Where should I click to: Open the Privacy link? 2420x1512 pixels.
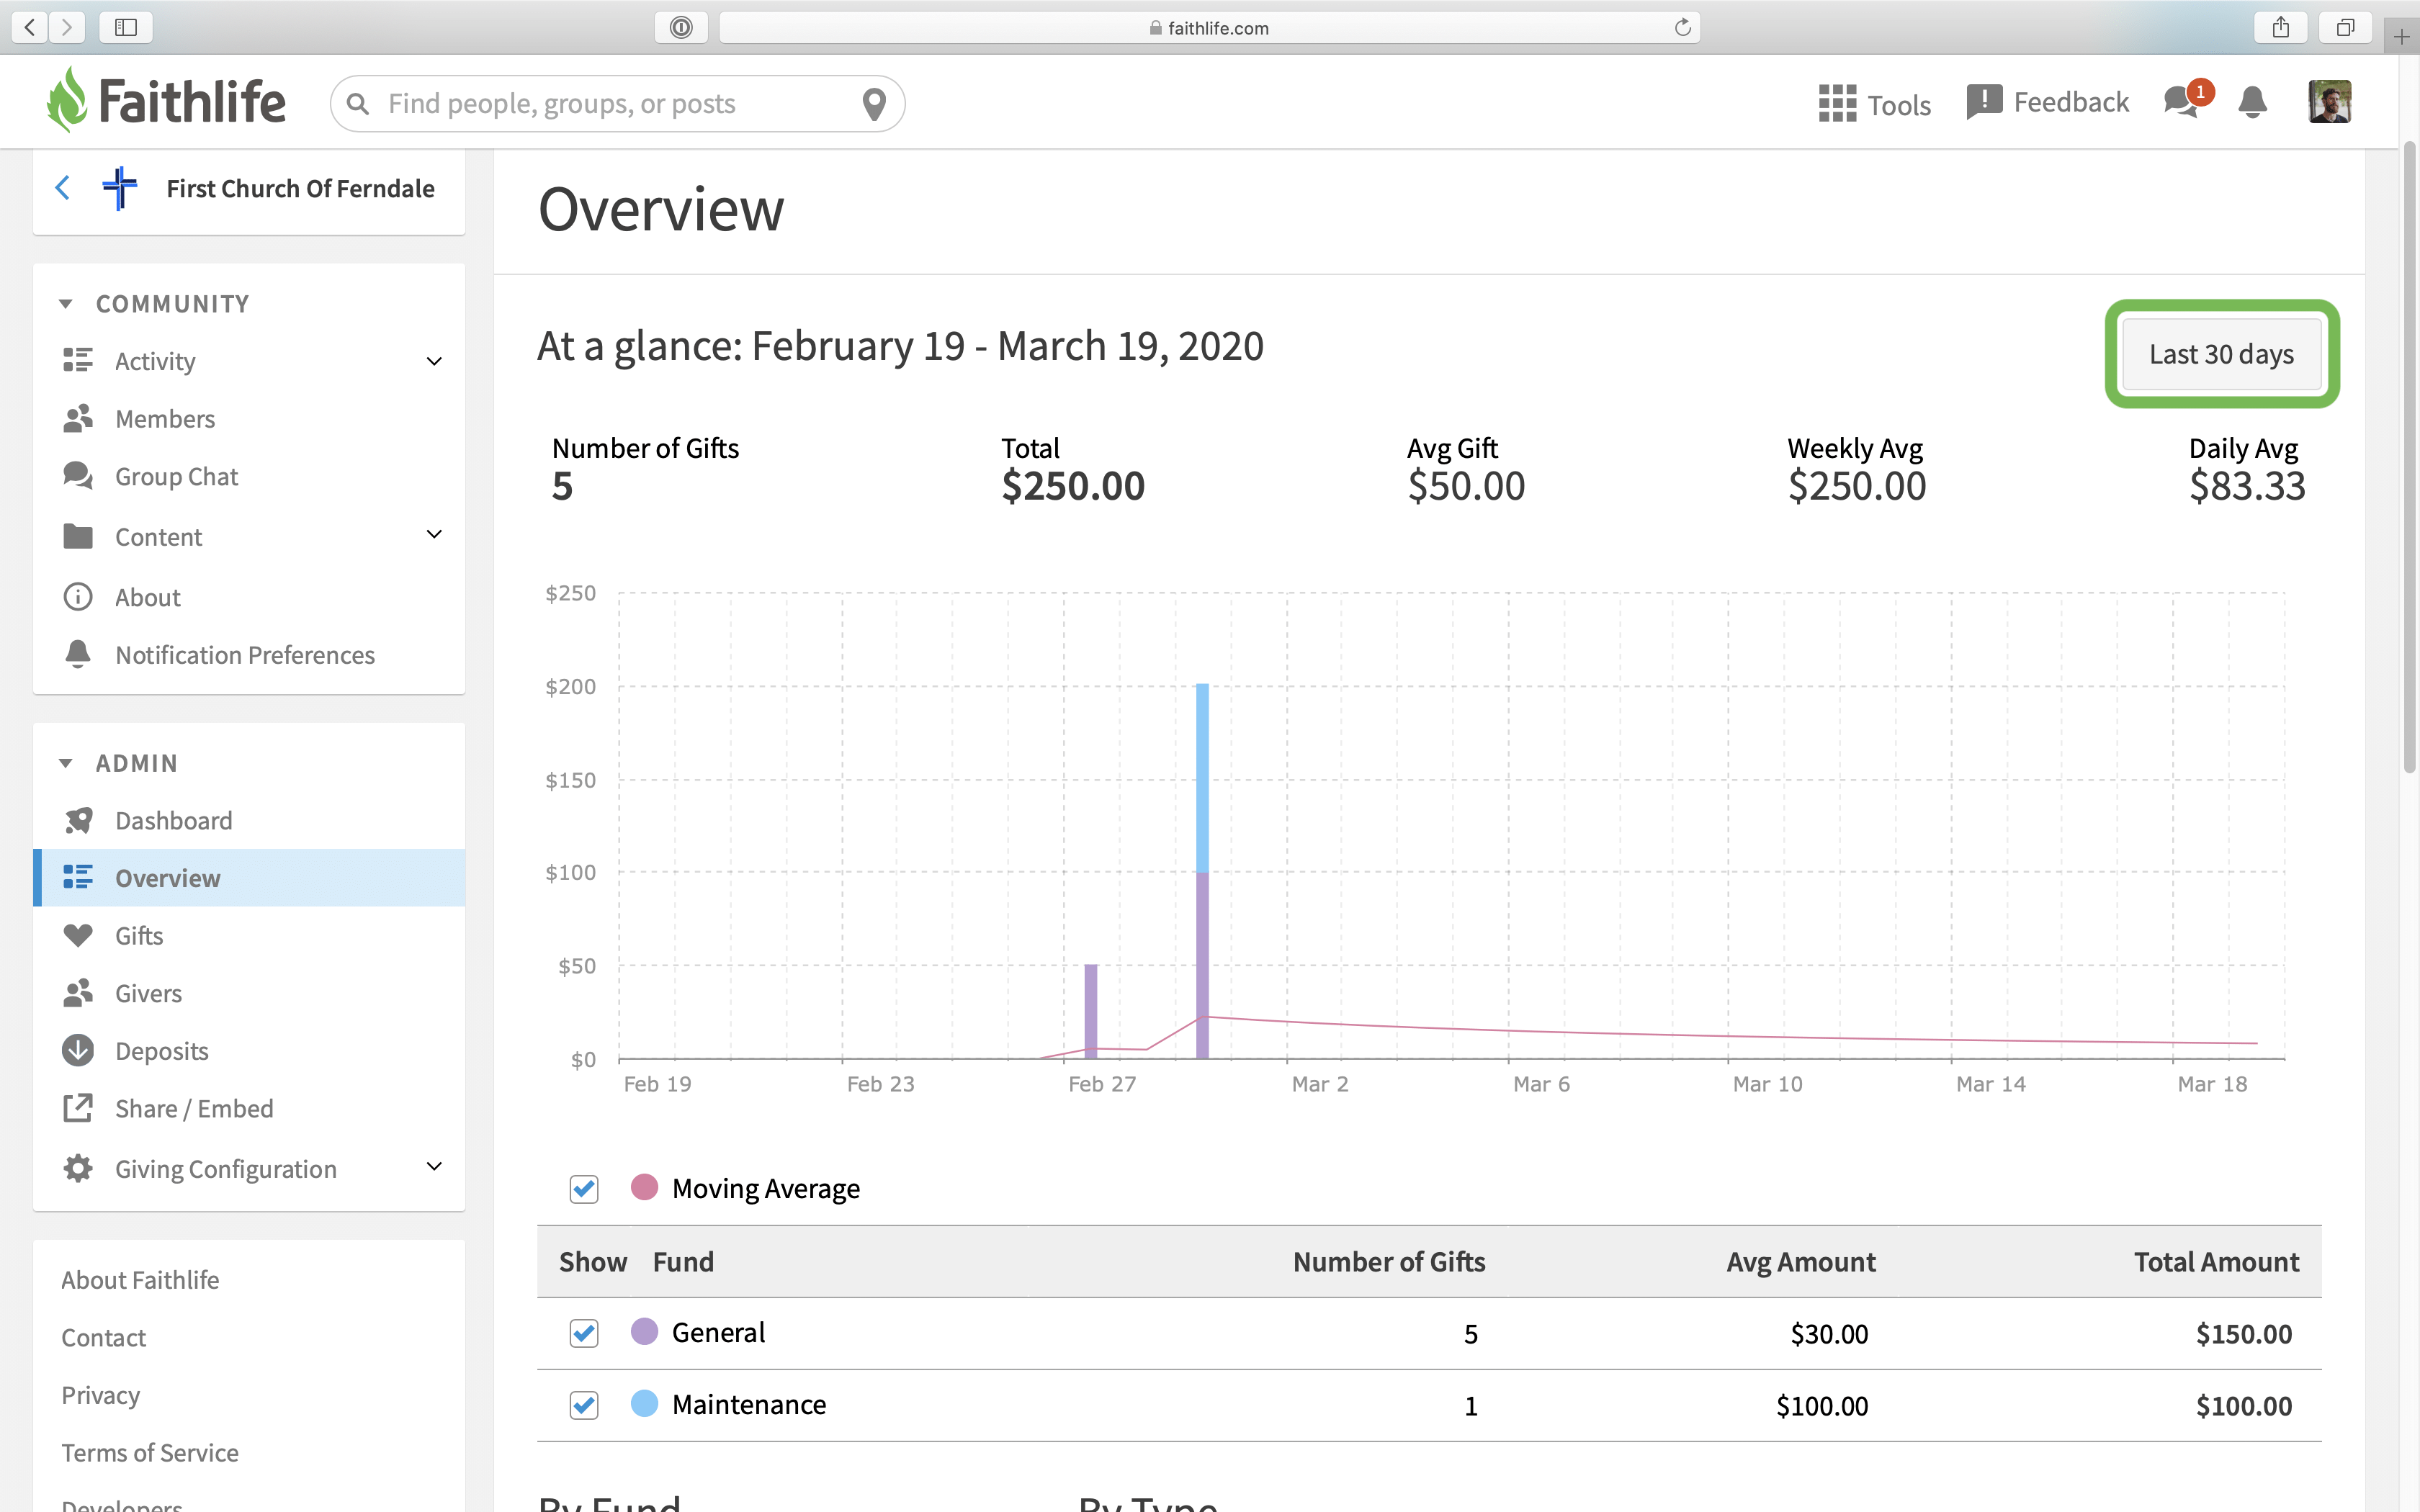101,1395
